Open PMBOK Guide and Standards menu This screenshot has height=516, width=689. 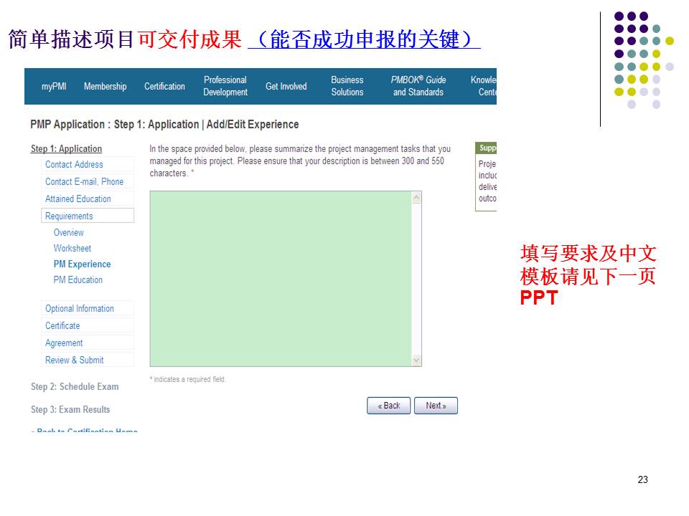tap(418, 86)
